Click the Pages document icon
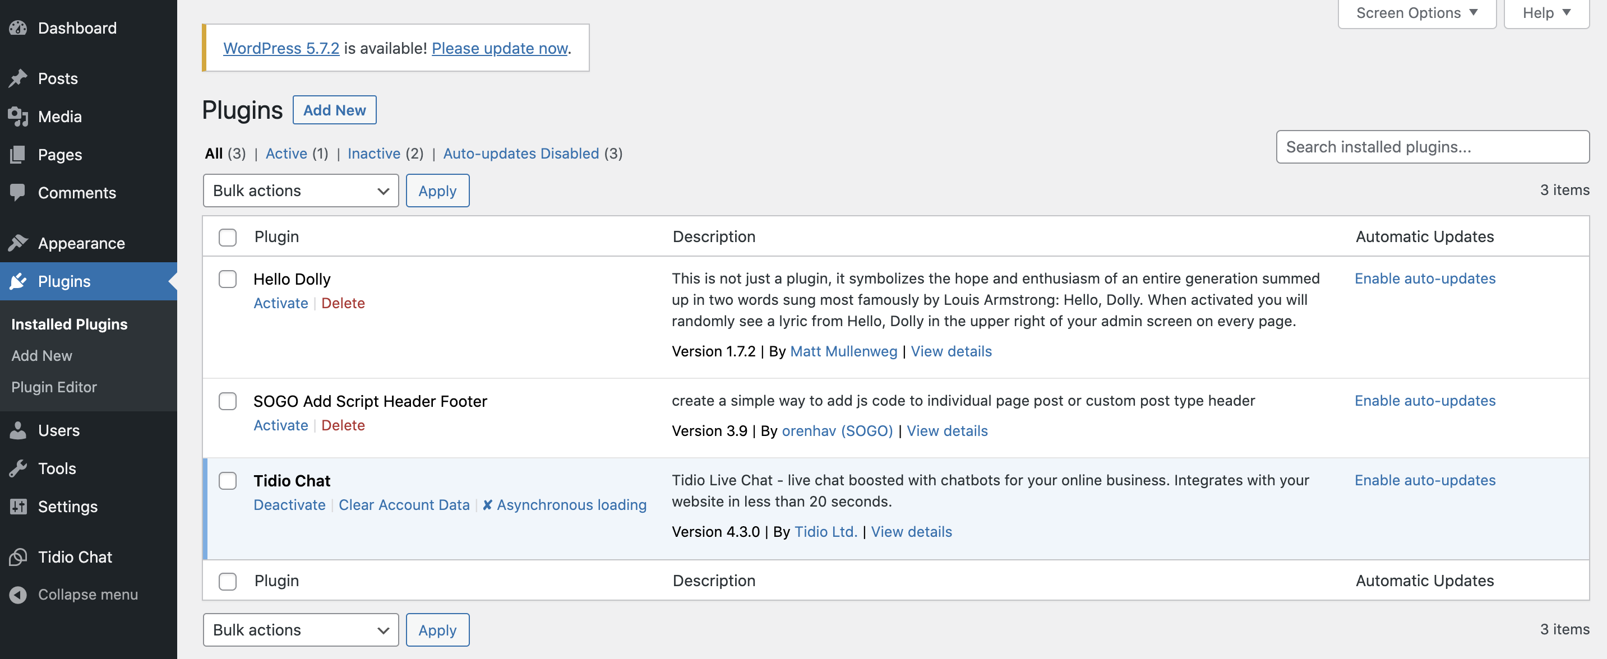 18,155
